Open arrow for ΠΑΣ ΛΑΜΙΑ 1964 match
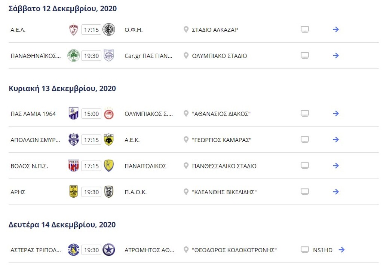Viewport: 383px width, 265px height. coord(336,113)
